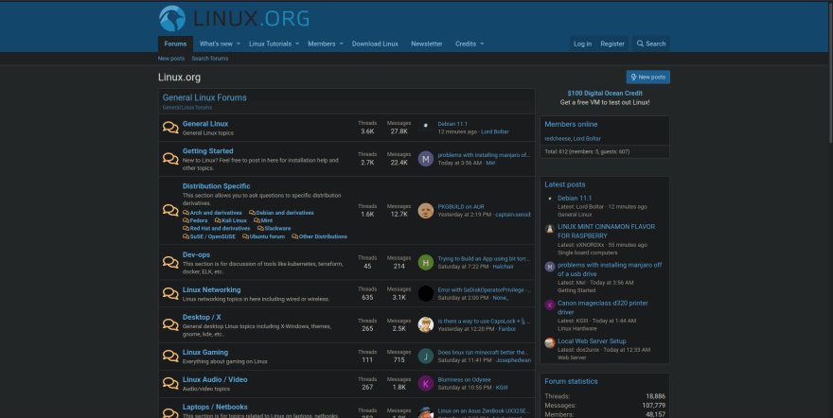Expand the What's new dropdown arrow

238,44
